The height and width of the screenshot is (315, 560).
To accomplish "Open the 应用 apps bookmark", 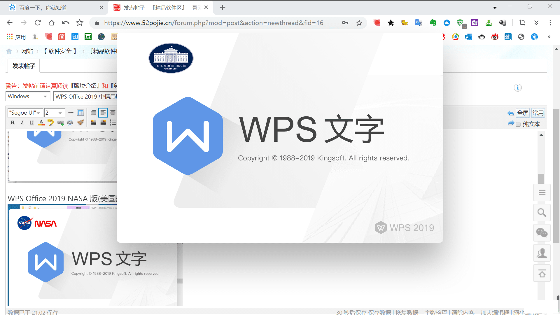I will 16,37.
